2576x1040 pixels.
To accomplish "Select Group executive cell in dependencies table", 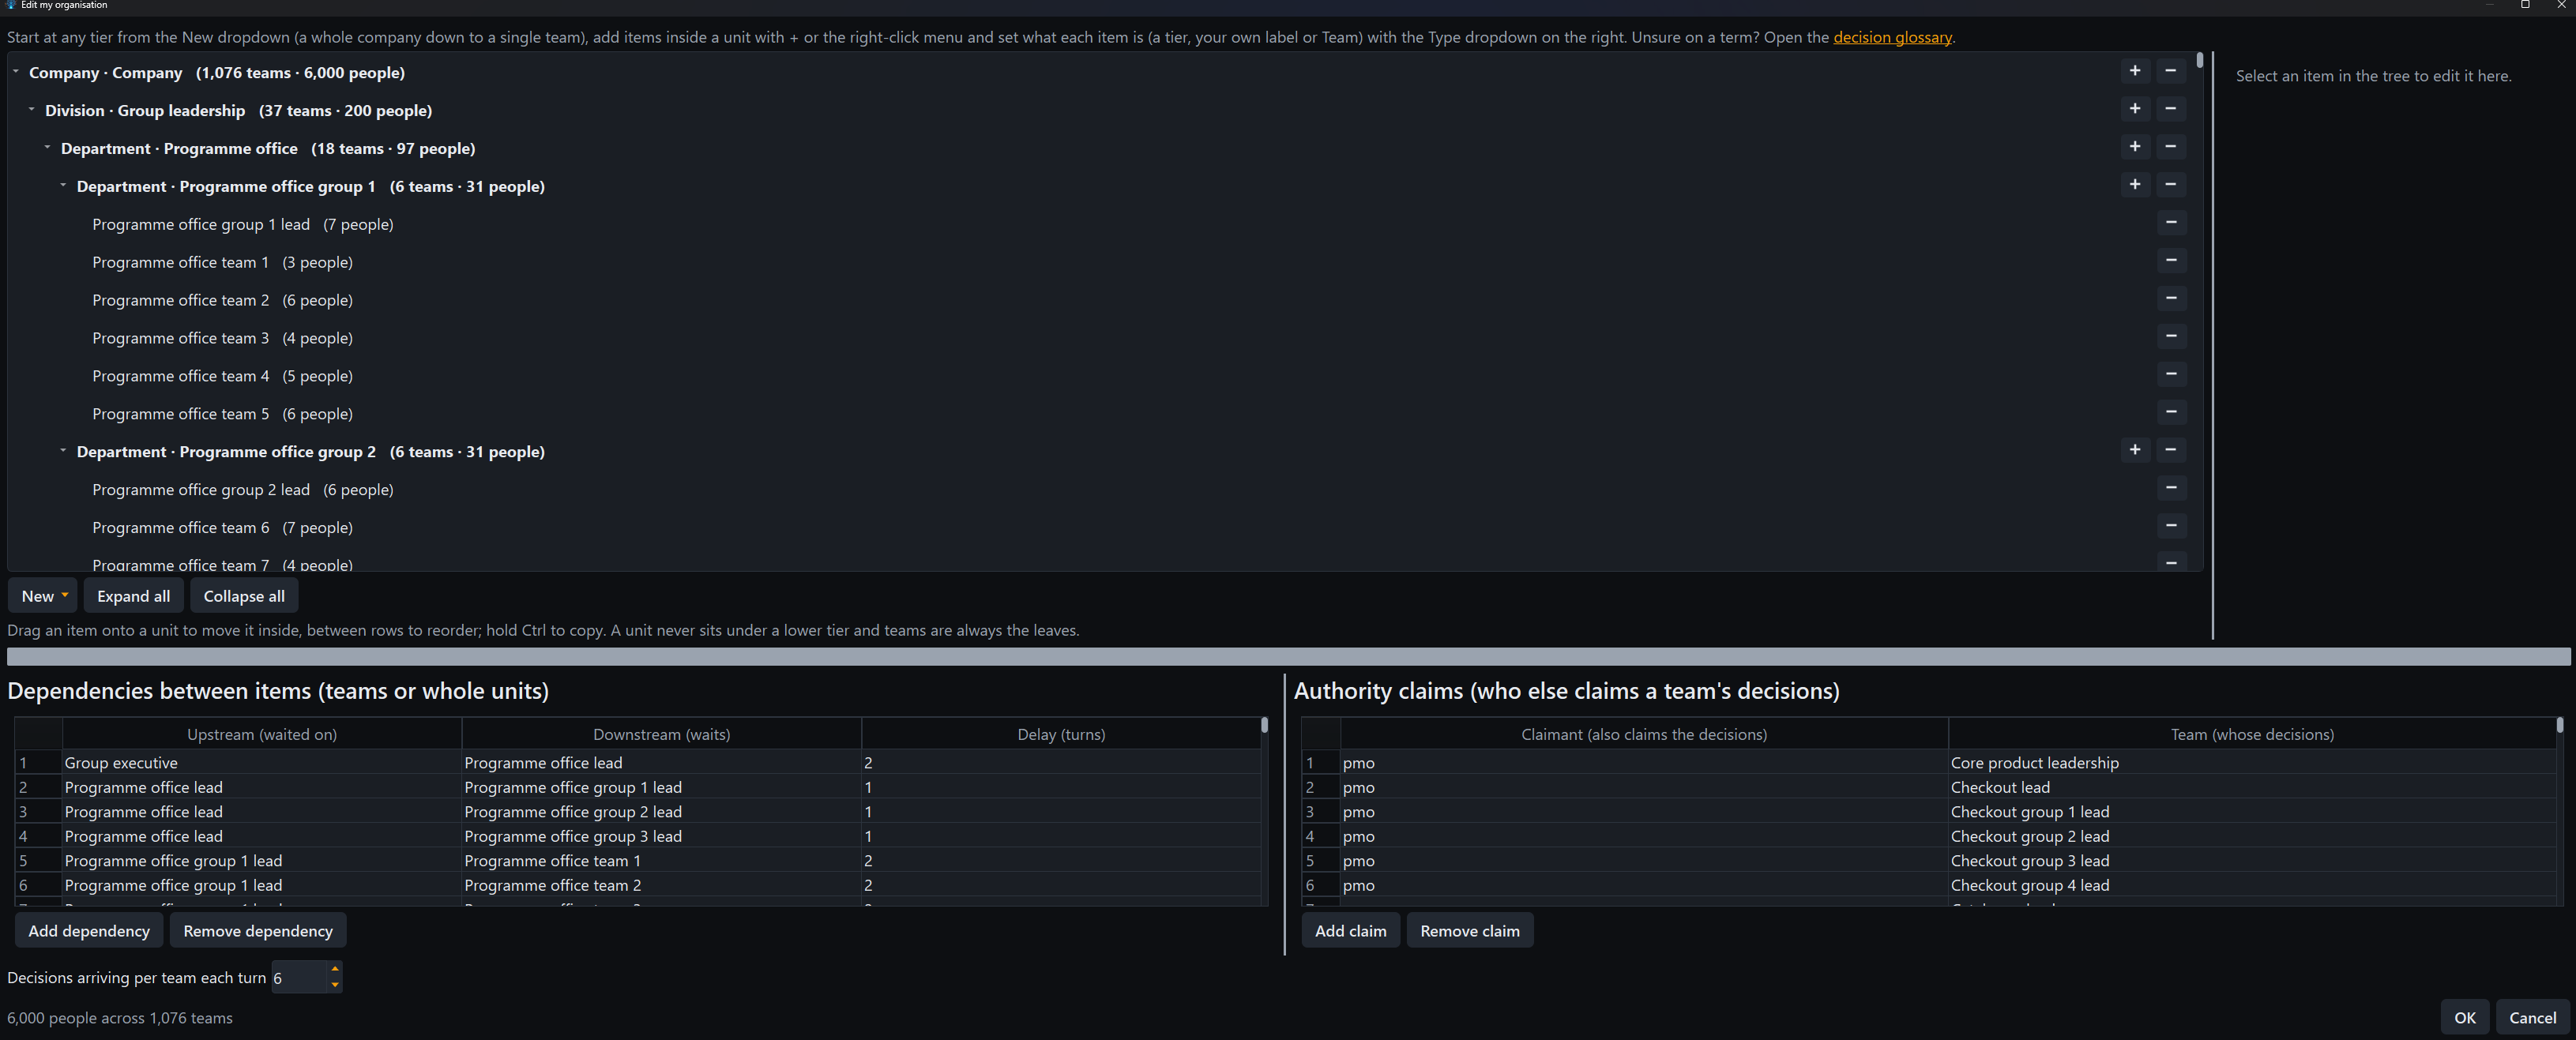I will pos(261,763).
